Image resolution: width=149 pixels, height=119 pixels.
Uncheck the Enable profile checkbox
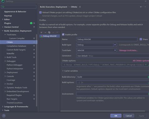[63, 35]
